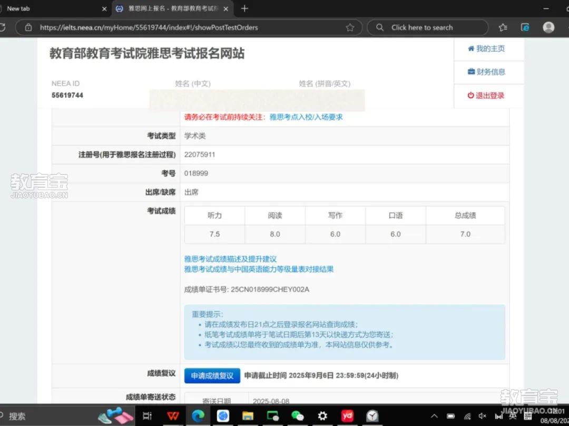Click the candidate number 018999
Image resolution: width=569 pixels, height=426 pixels.
click(x=196, y=174)
